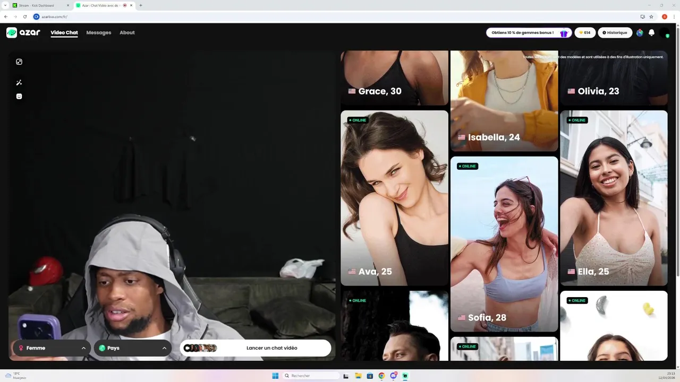The image size is (680, 382).
Task: Open Discord from the taskbar
Action: (x=394, y=376)
